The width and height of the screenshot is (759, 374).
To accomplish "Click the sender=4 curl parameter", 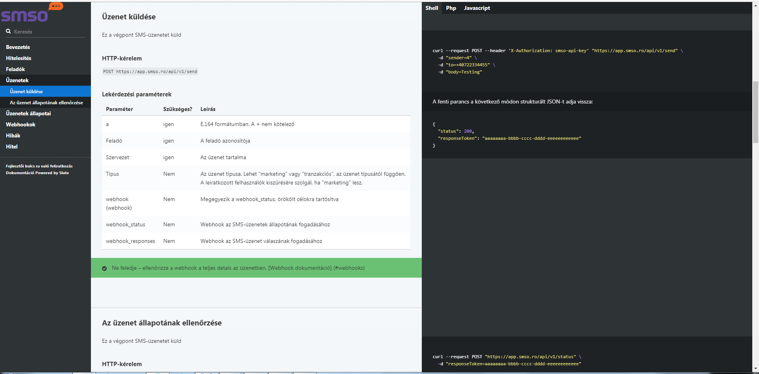I will pyautogui.click(x=459, y=58).
